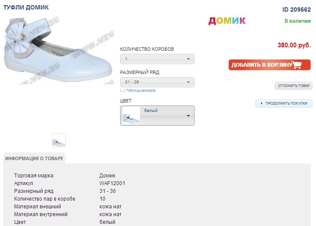Click the size table bracket icon
Image resolution: width=316 pixels, height=226 pixels.
[x=123, y=91]
